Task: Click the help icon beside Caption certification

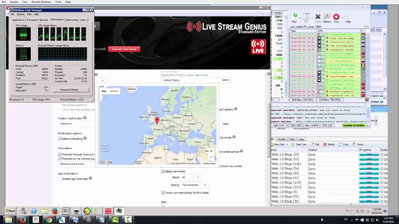Action: 85,118
